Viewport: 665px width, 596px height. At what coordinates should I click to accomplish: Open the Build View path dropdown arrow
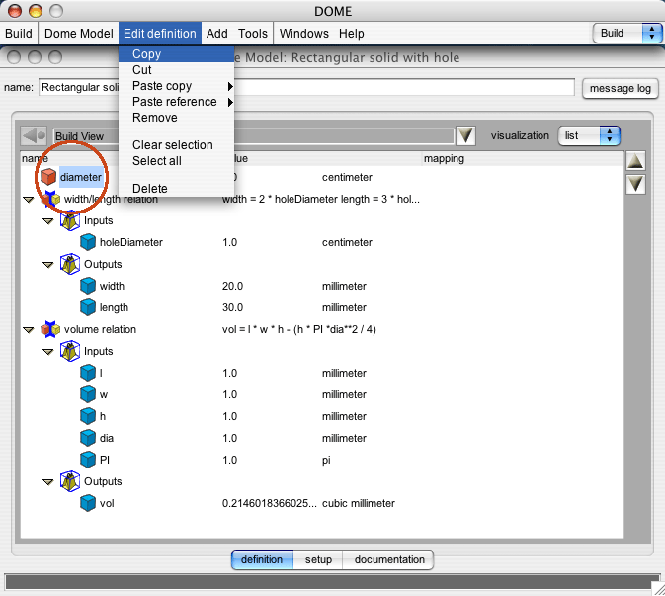point(465,136)
